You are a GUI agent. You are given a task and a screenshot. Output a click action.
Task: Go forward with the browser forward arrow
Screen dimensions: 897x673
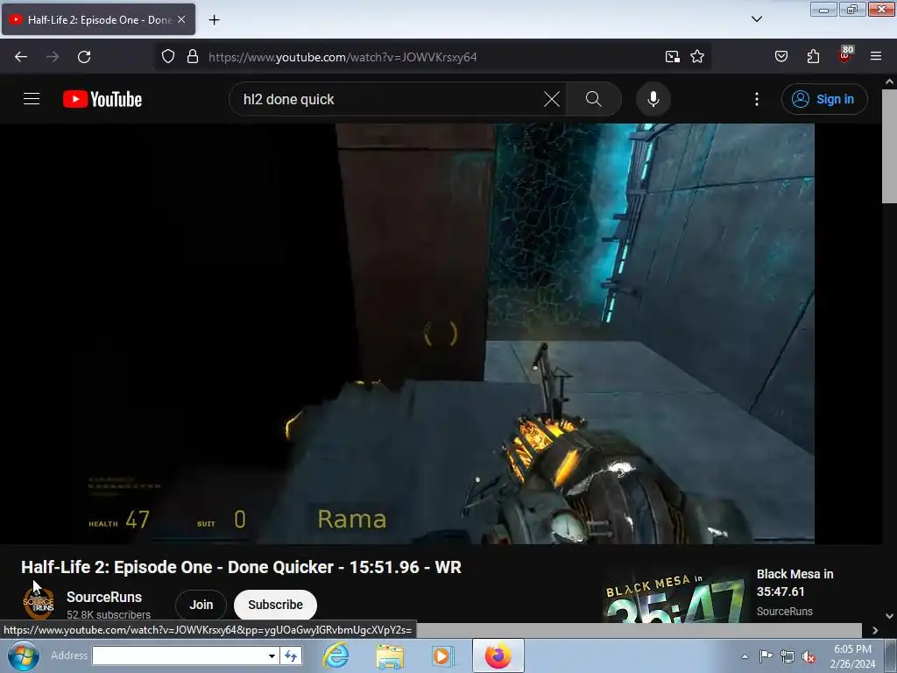coord(53,57)
